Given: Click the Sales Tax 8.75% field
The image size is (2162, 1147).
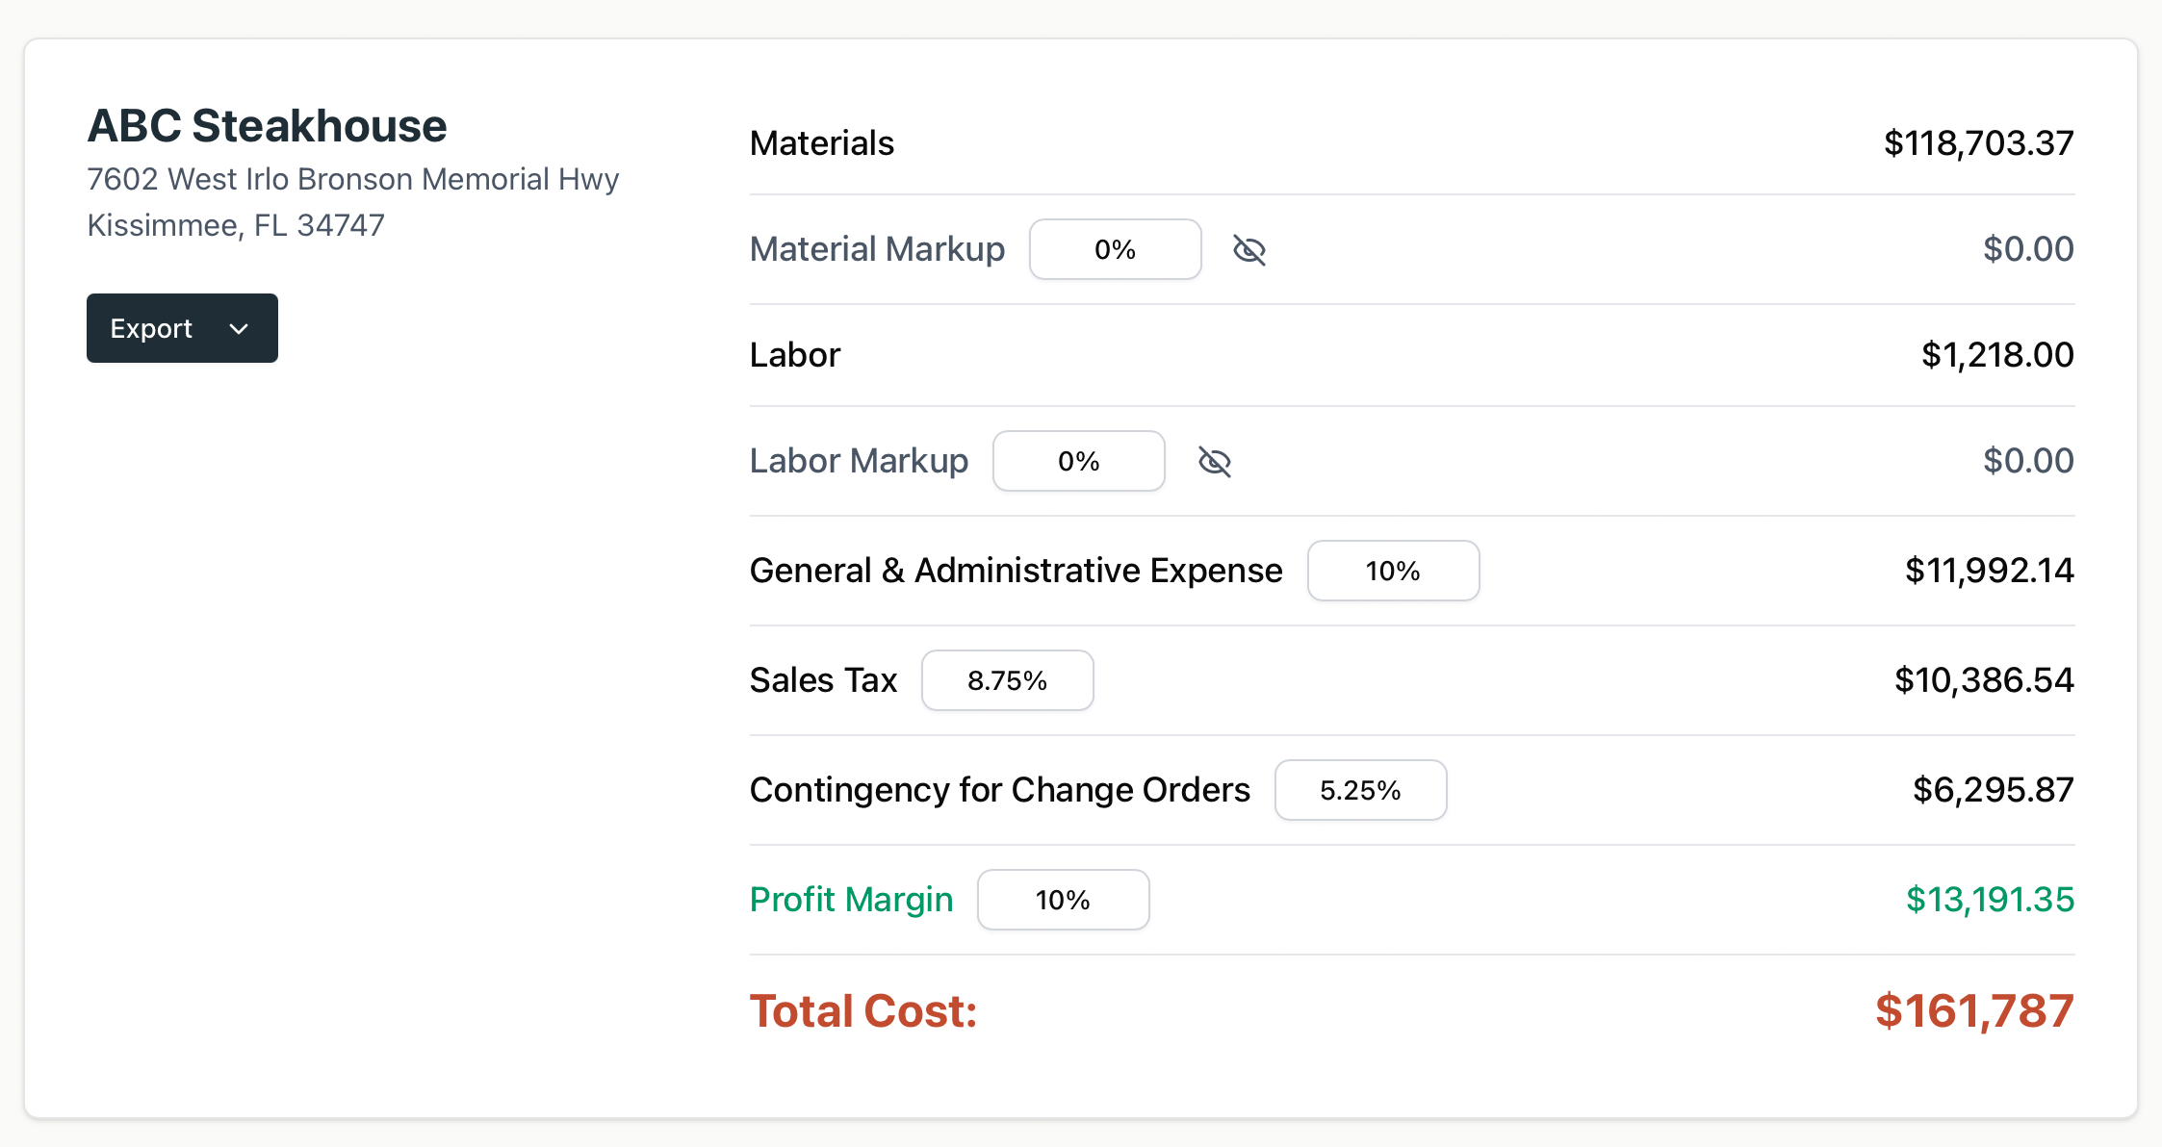Looking at the screenshot, I should [x=1007, y=680].
